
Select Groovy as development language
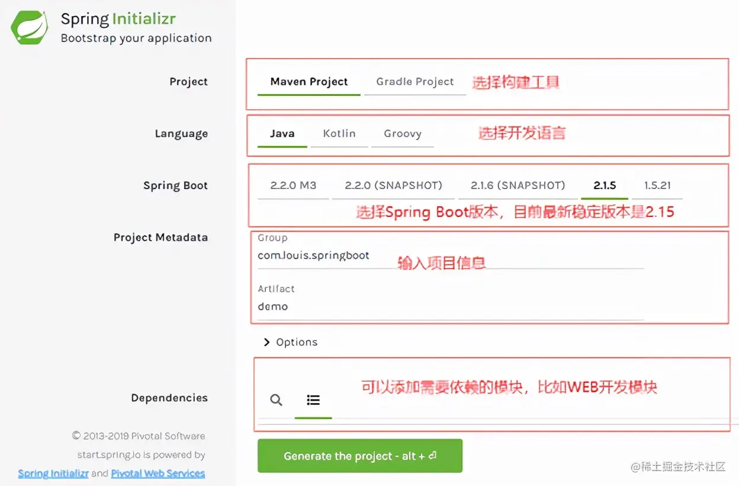[x=403, y=133]
